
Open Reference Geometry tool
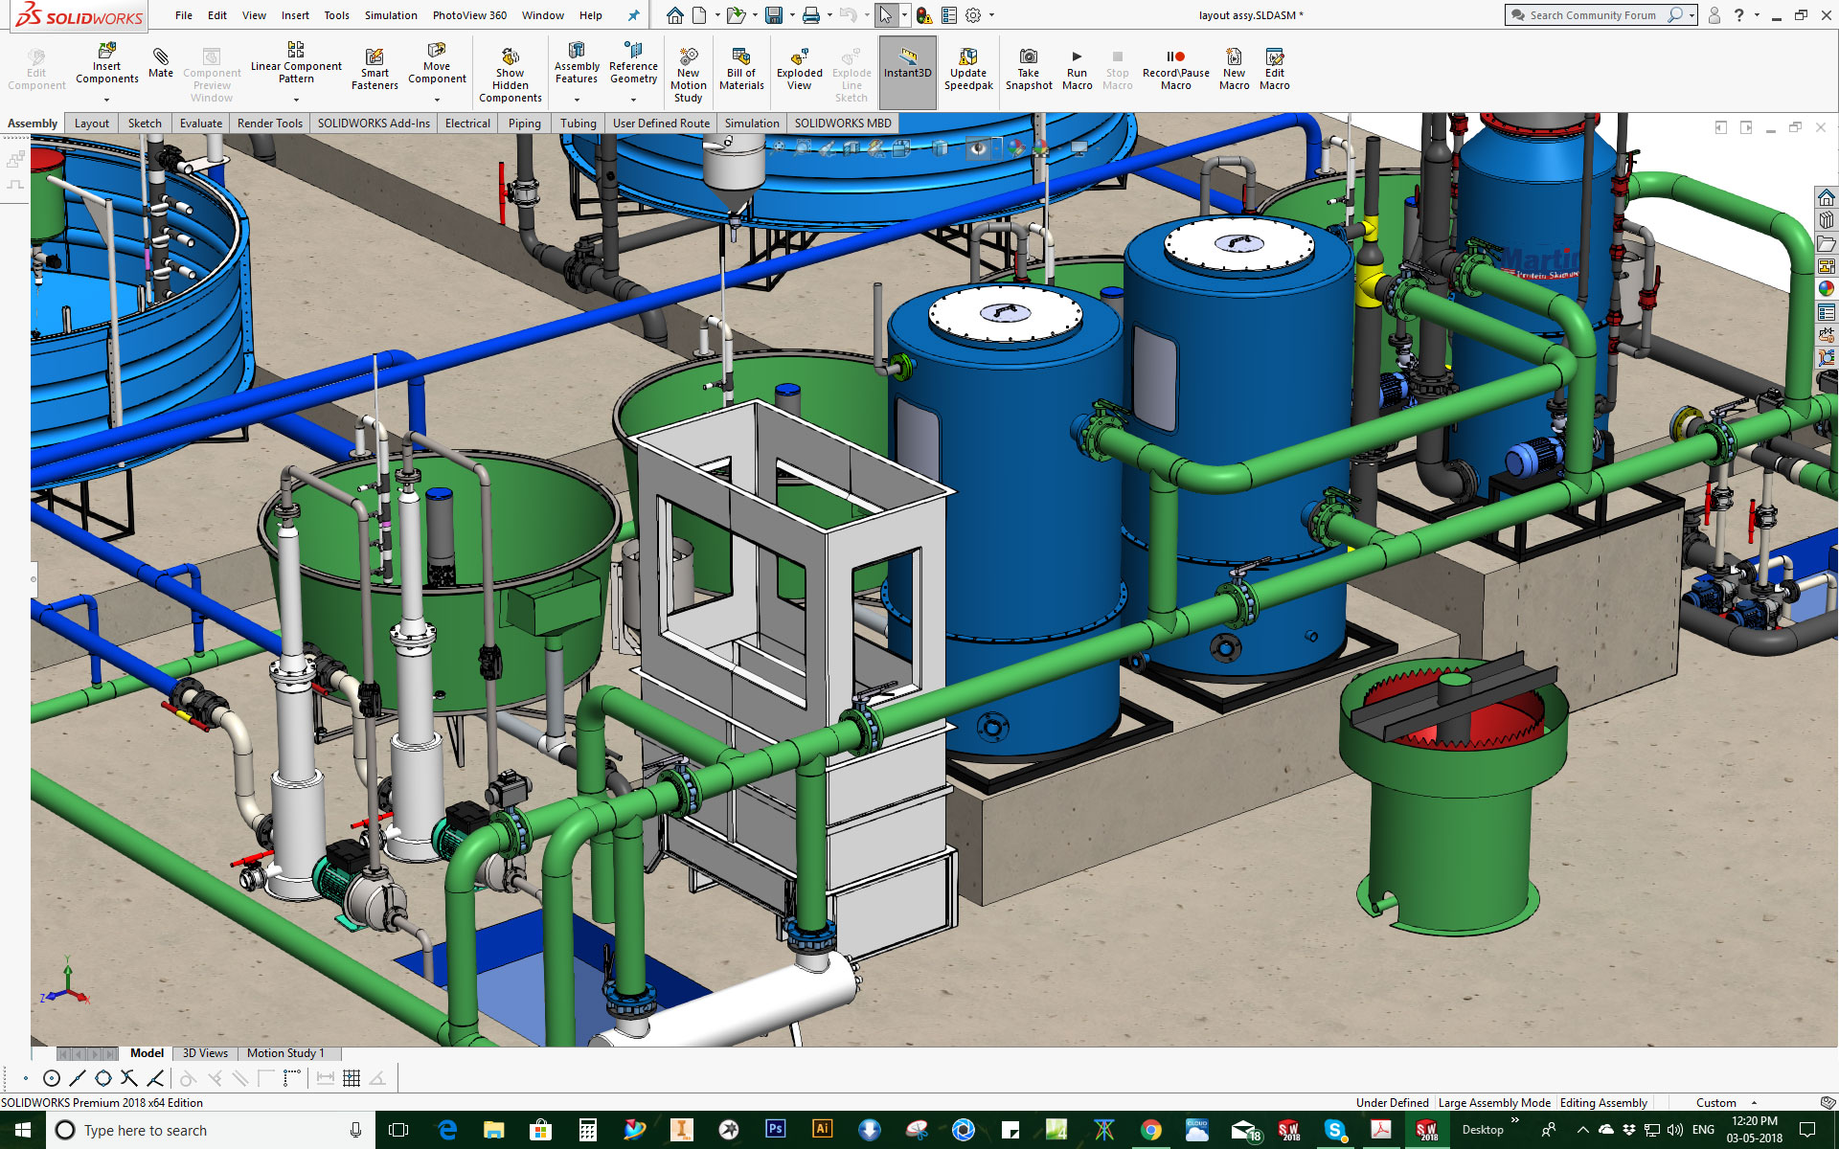click(633, 63)
